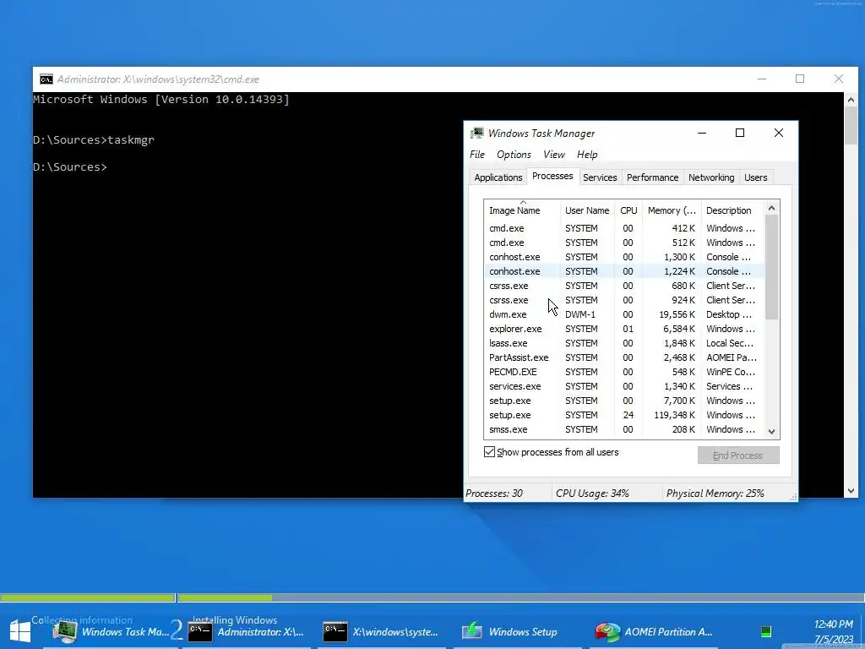
Task: Close the Task Manager window
Action: [778, 133]
